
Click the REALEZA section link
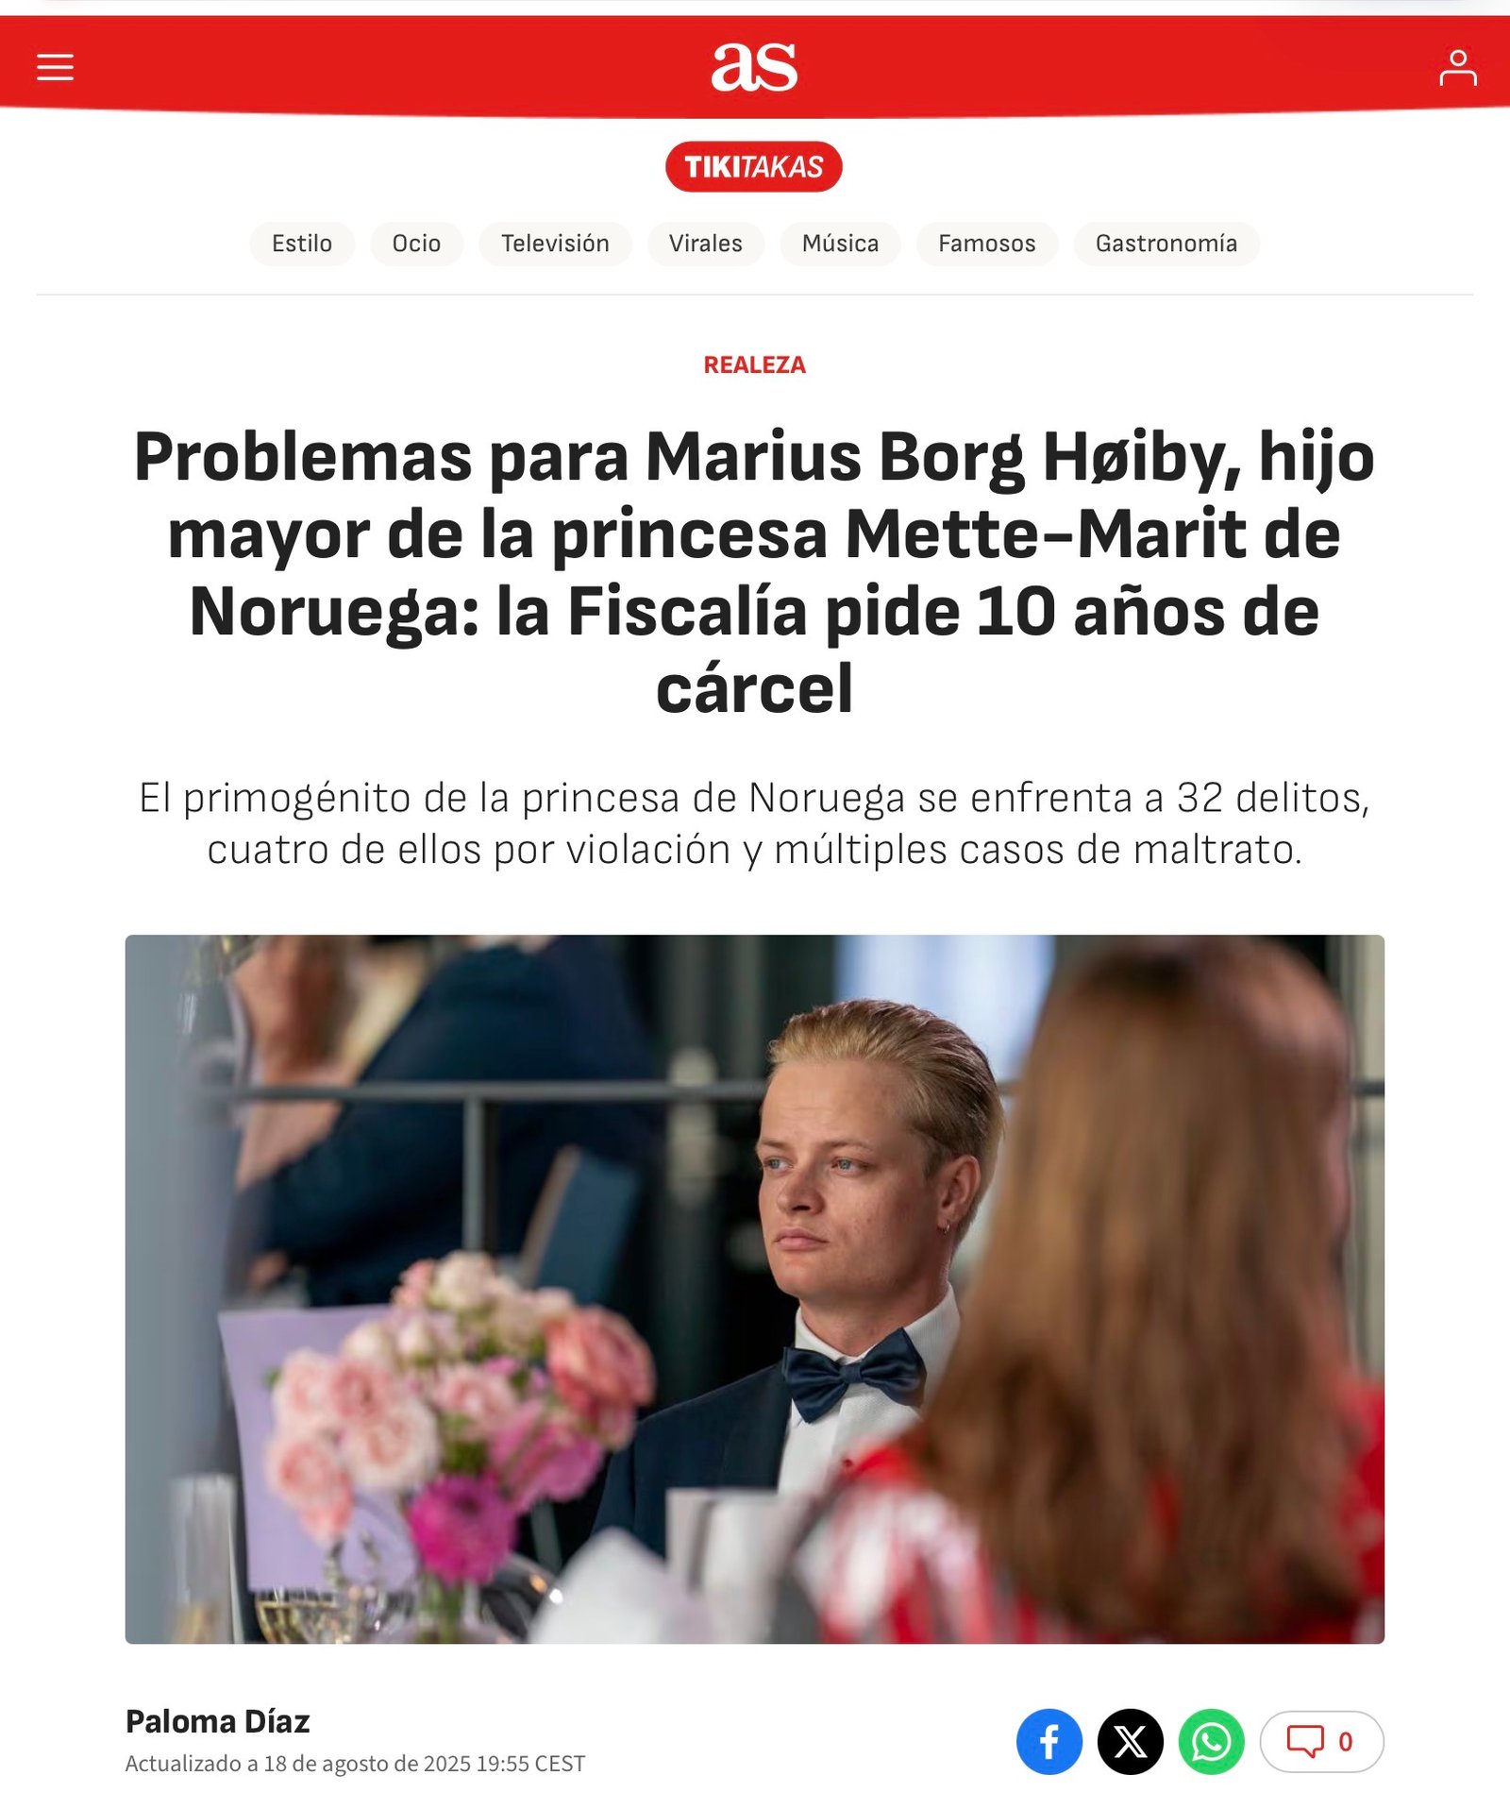click(x=754, y=365)
